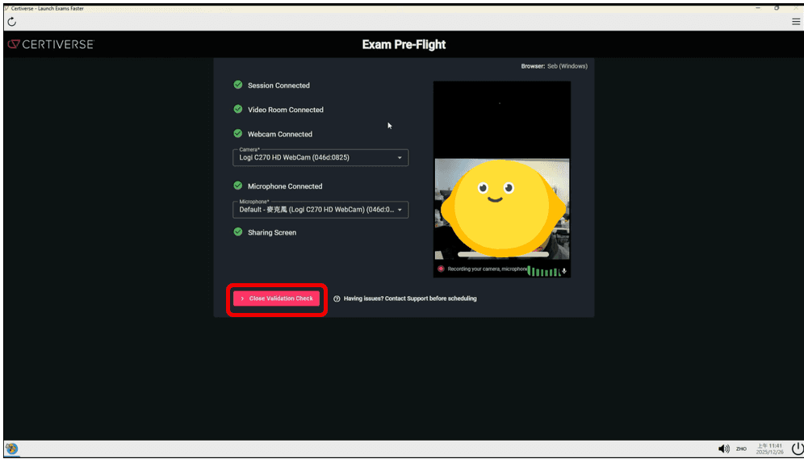
Task: Click the Video Room Connected label
Action: pyautogui.click(x=286, y=110)
